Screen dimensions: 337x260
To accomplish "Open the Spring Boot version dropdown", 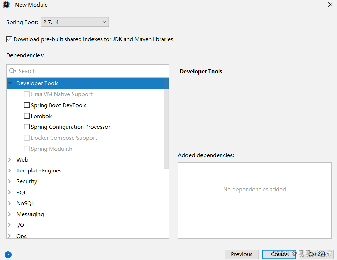I will [x=104, y=22].
